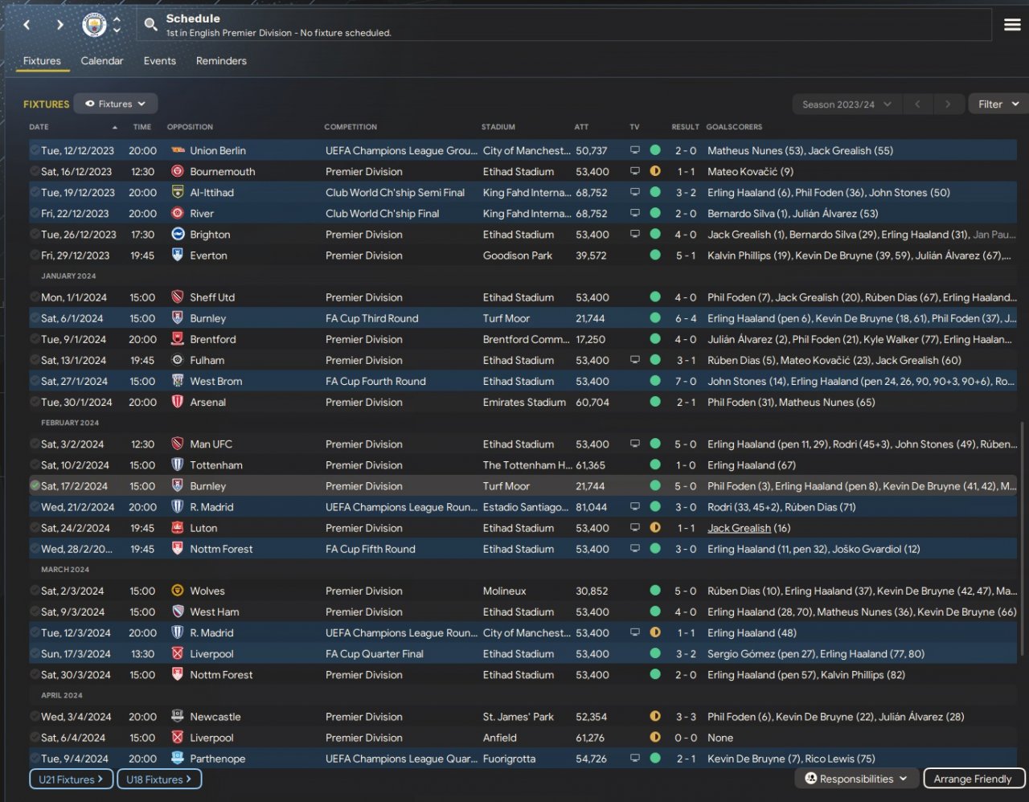Click the search magnifying glass icon
Image resolution: width=1029 pixels, height=802 pixels.
150,25
